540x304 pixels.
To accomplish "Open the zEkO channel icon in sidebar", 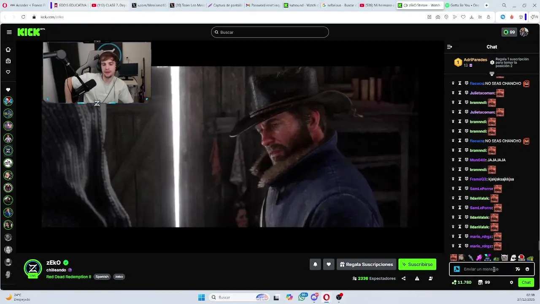I will (x=8, y=150).
